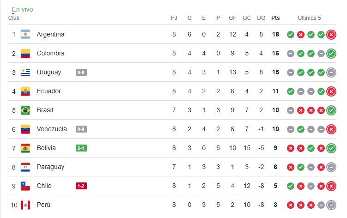Click the Colombia flag icon
347x218 pixels.
(x=25, y=54)
